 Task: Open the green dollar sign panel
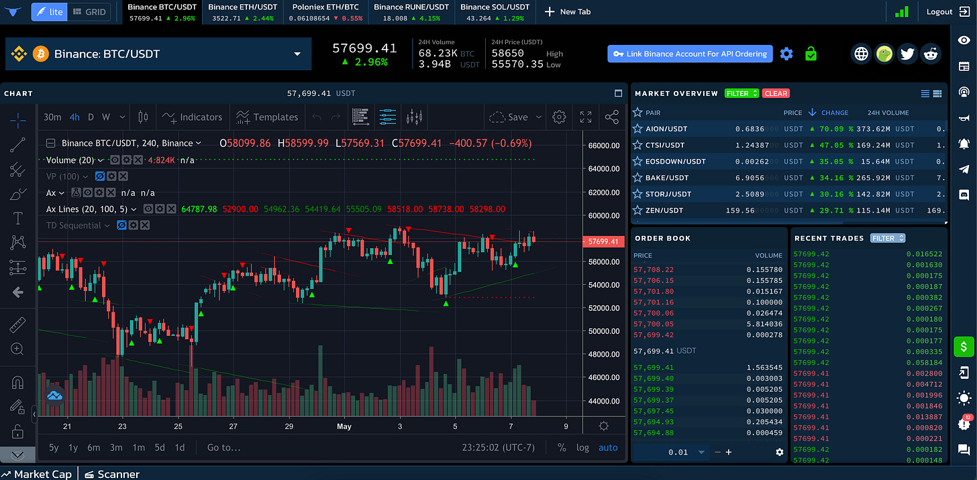click(964, 347)
